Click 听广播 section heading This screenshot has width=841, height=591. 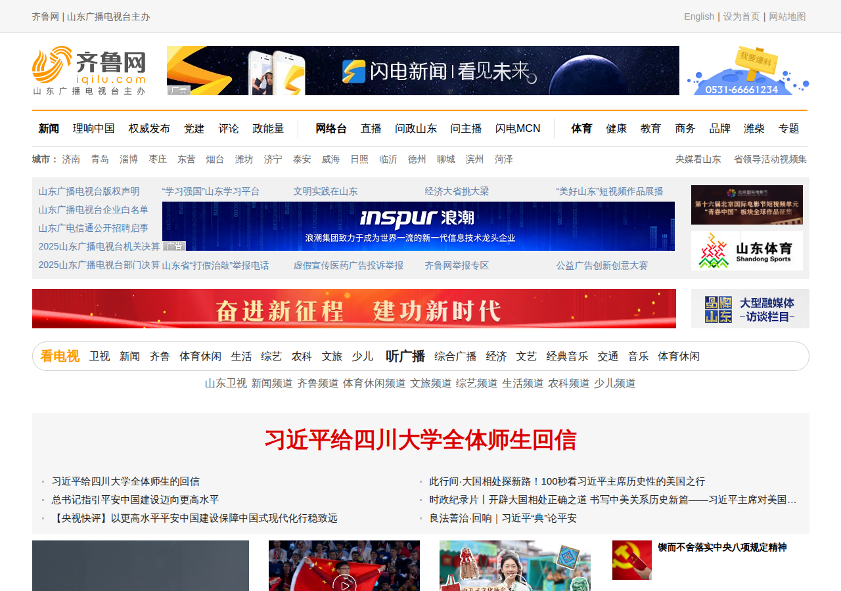[405, 356]
